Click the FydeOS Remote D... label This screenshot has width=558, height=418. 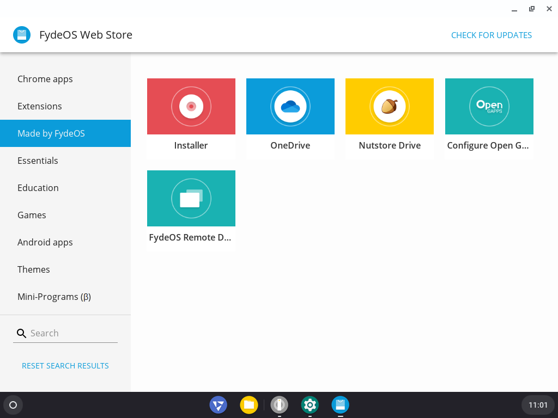[190, 237]
